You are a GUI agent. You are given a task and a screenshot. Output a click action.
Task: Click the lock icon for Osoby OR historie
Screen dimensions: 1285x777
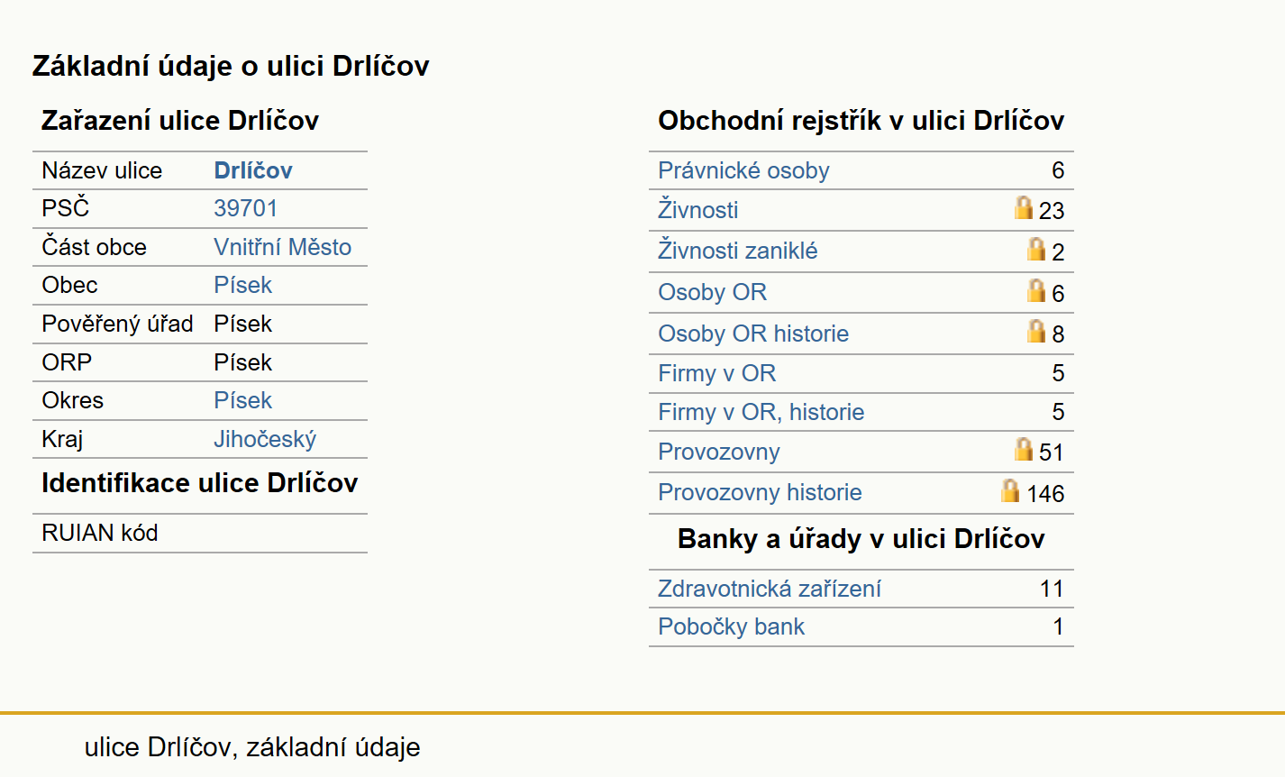click(1036, 331)
